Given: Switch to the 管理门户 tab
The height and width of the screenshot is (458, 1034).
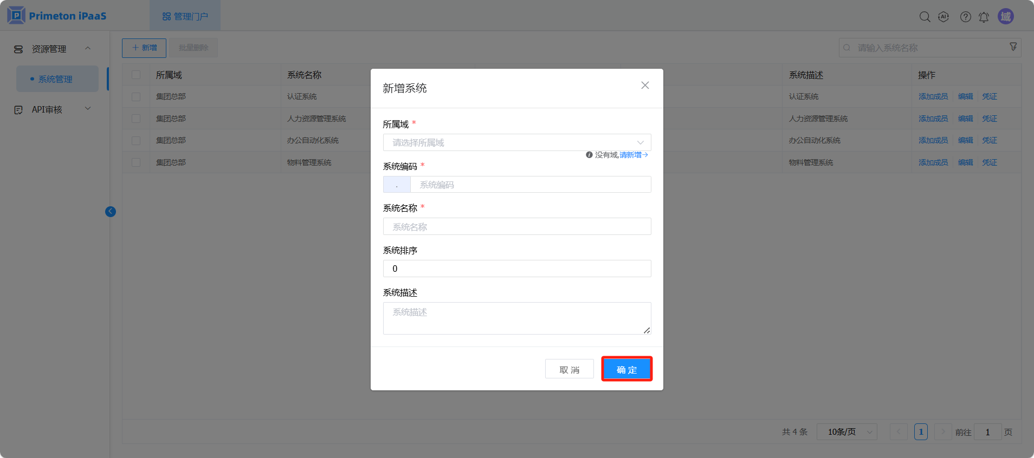Looking at the screenshot, I should click(x=185, y=16).
